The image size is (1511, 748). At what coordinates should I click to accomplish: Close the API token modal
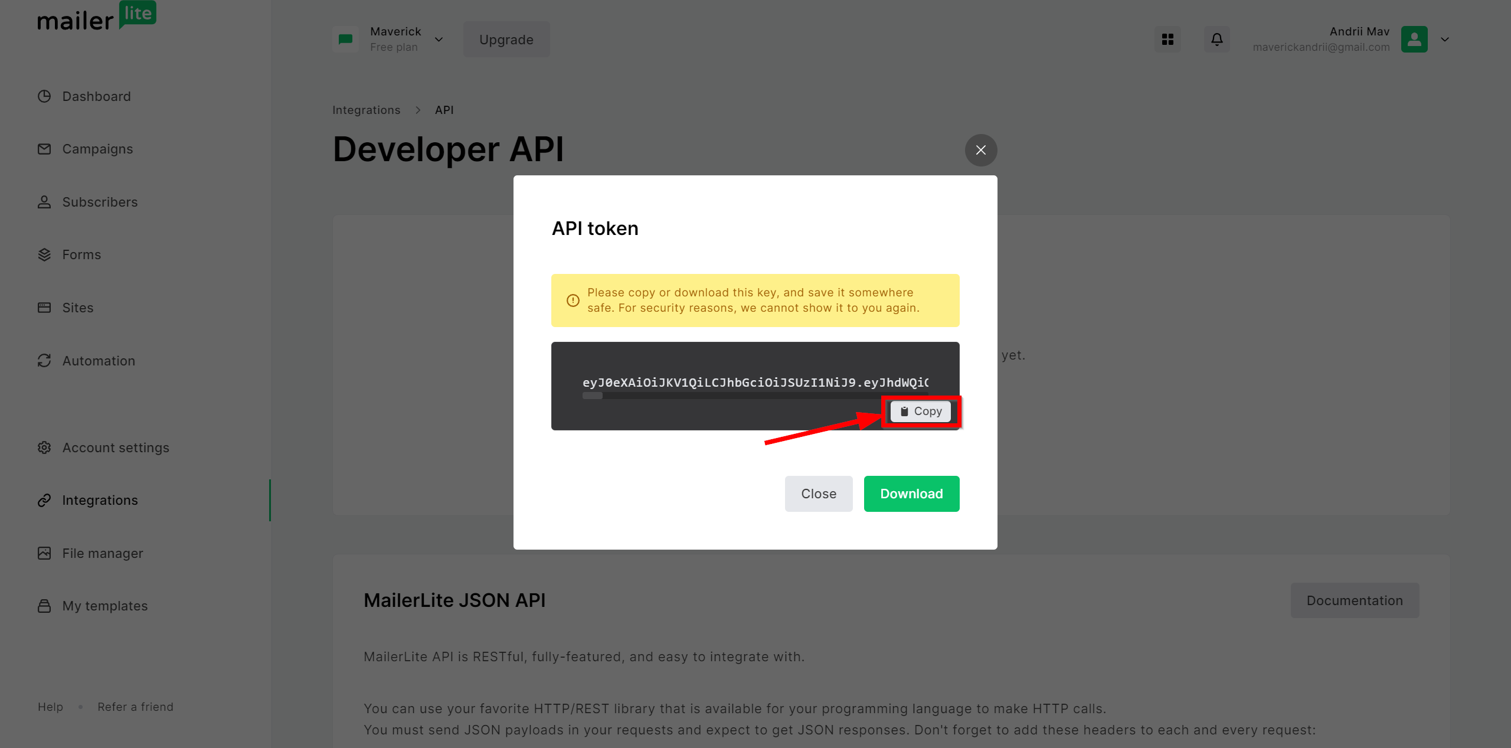click(981, 151)
